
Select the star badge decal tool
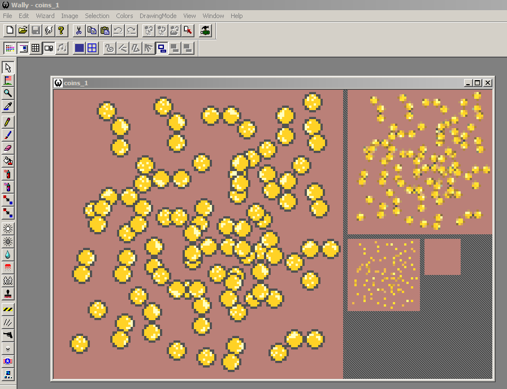tap(8, 361)
